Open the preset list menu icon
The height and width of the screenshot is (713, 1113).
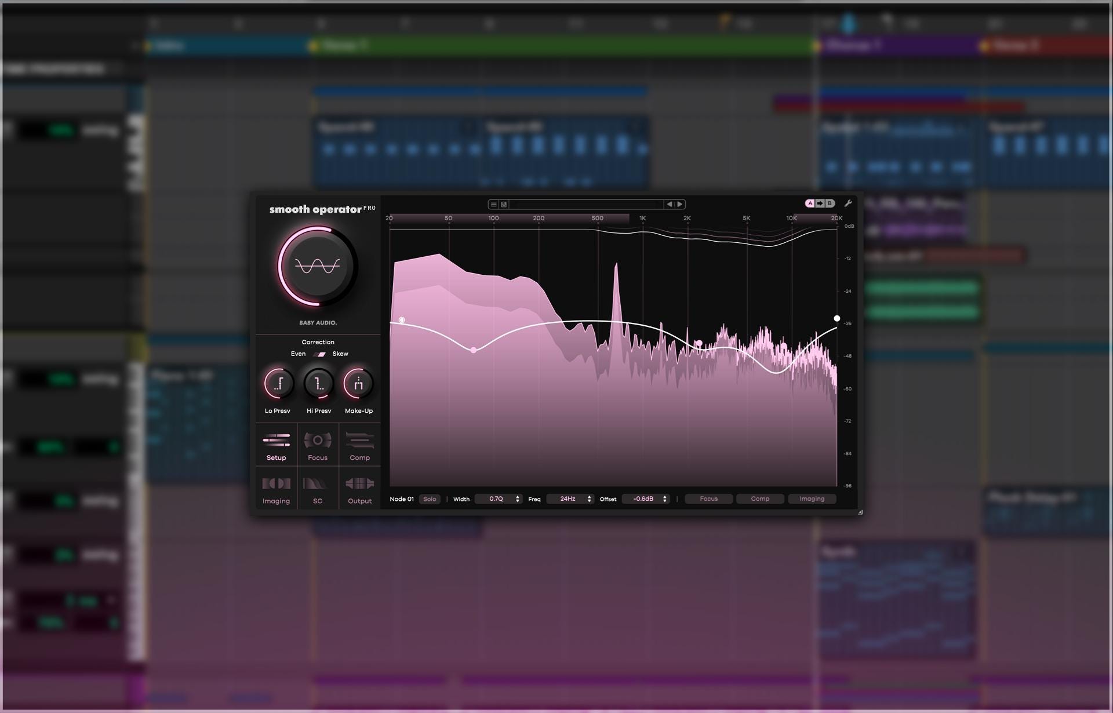[x=493, y=204]
